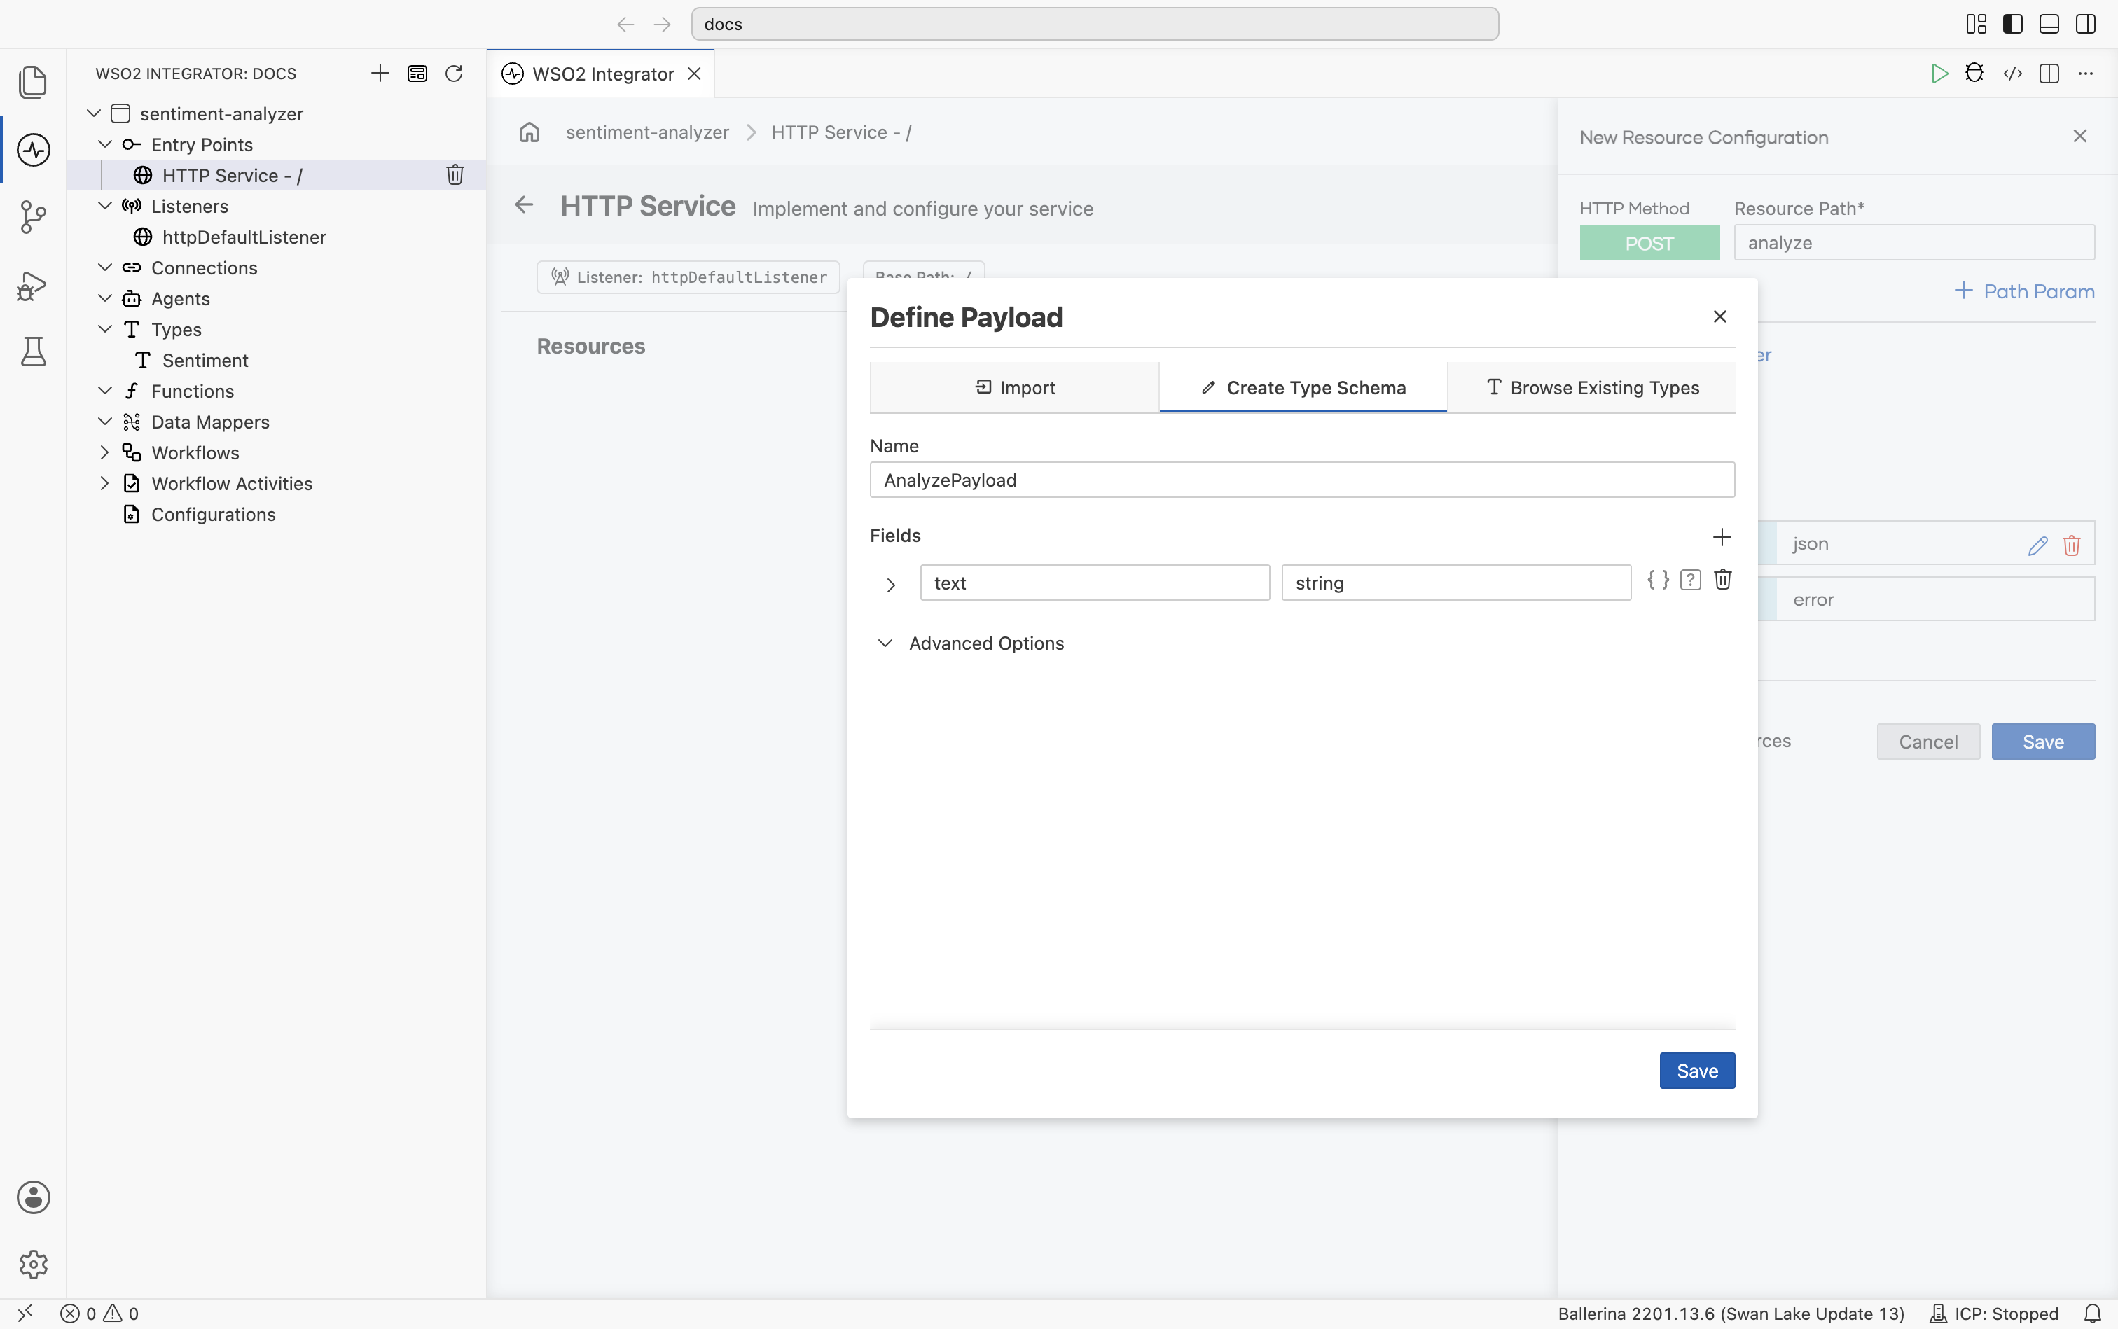Select the WSO2 Integrator editor tab
The width and height of the screenshot is (2118, 1329).
(602, 74)
